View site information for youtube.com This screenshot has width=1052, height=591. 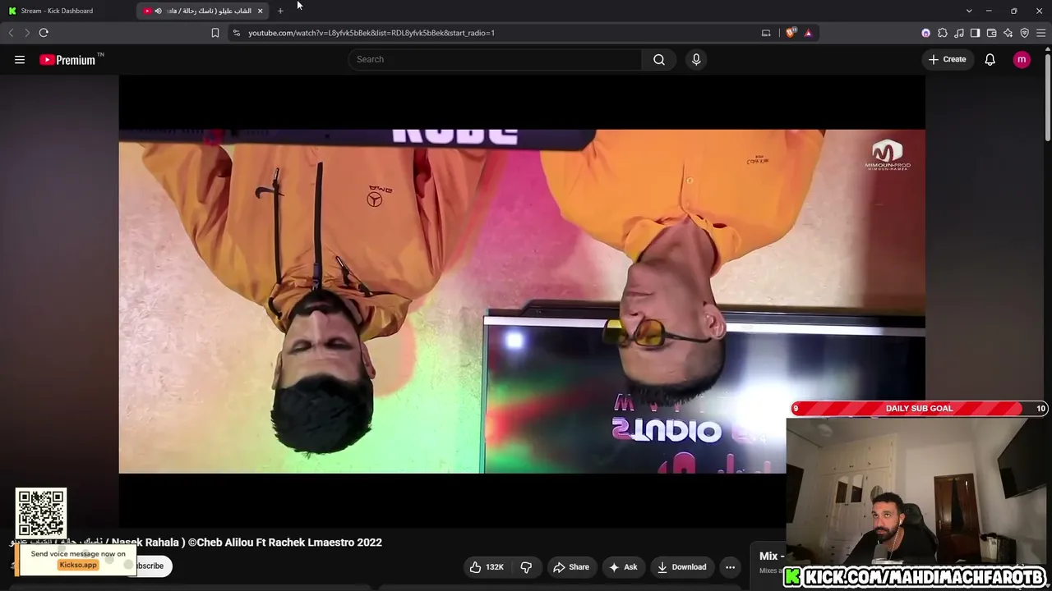(237, 33)
